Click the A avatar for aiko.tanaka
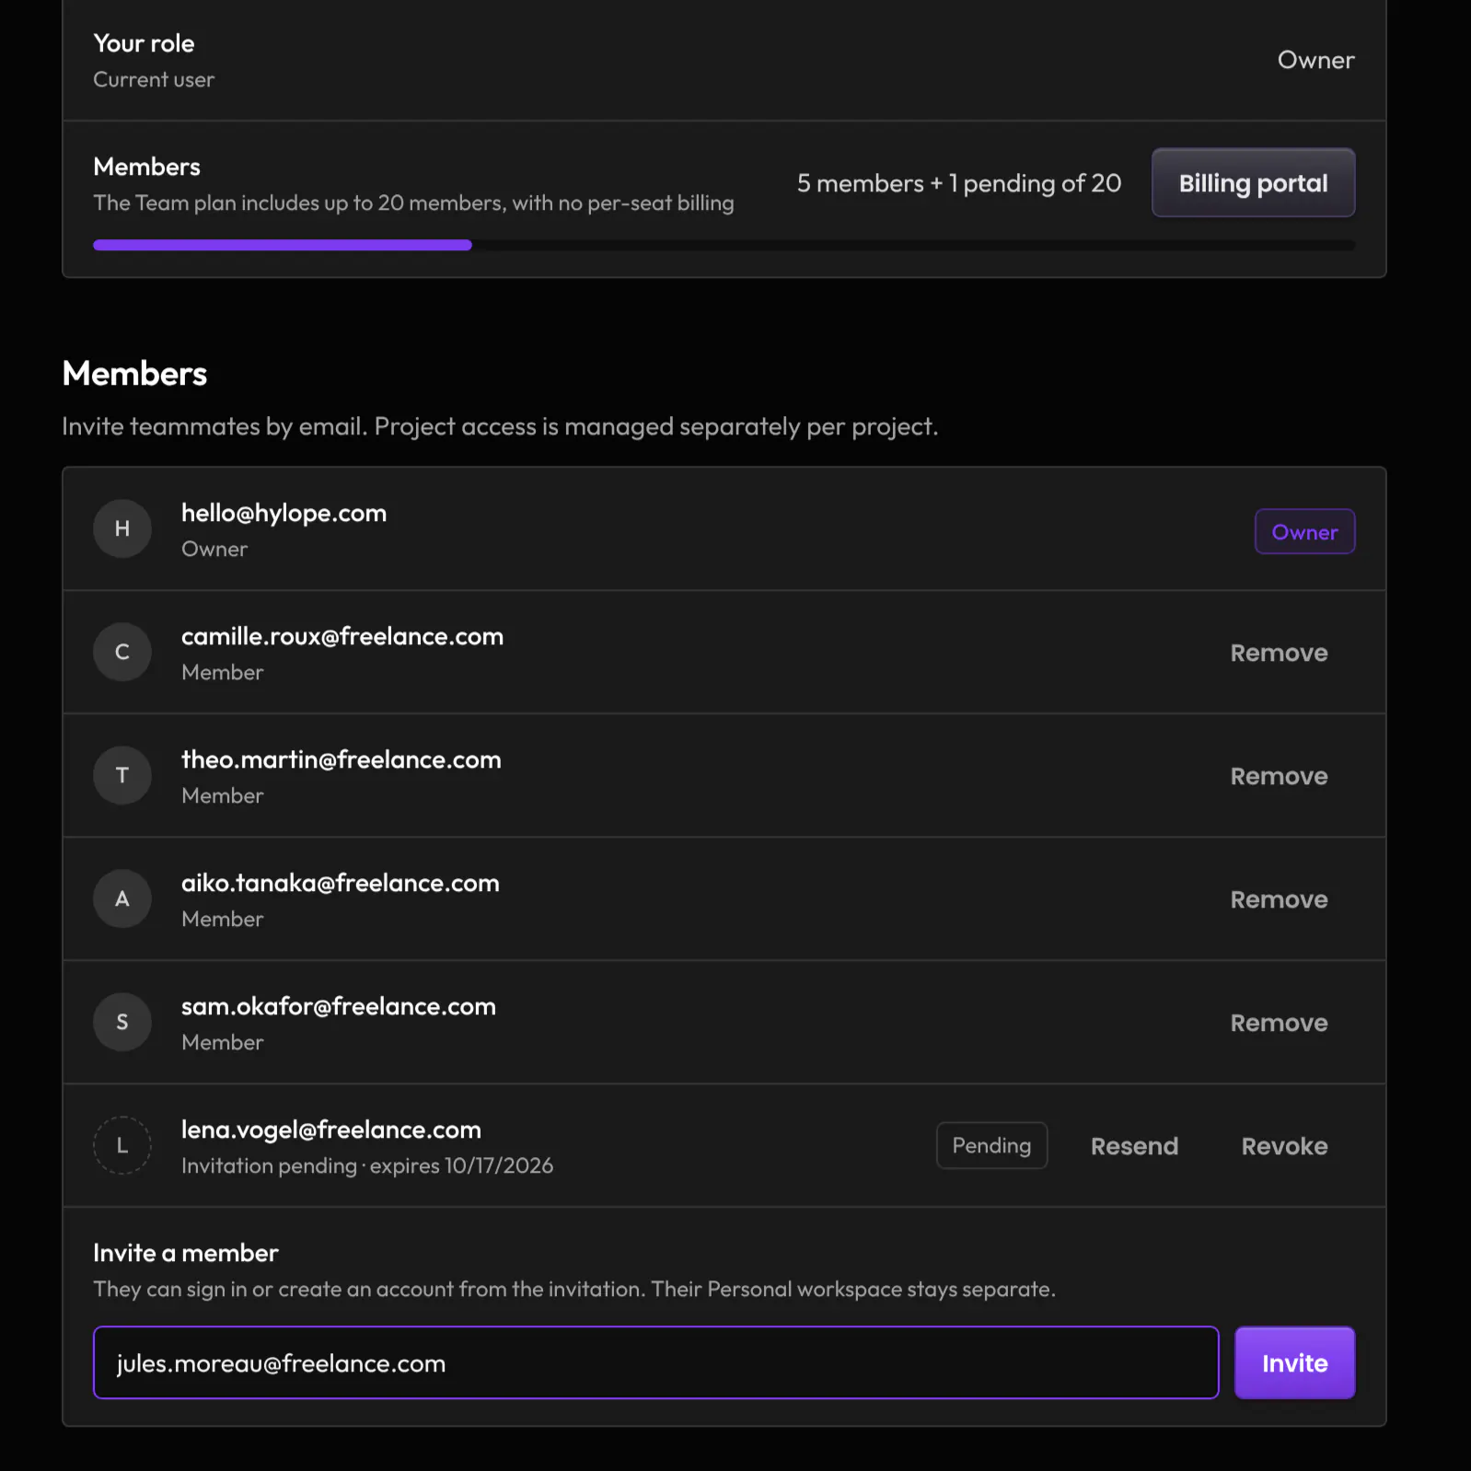 pos(122,898)
